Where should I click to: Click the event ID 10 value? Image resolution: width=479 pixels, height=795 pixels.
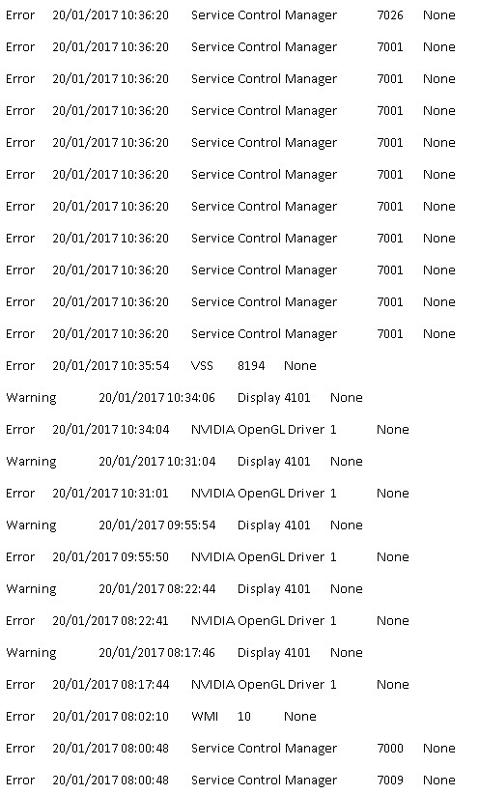[x=243, y=717]
